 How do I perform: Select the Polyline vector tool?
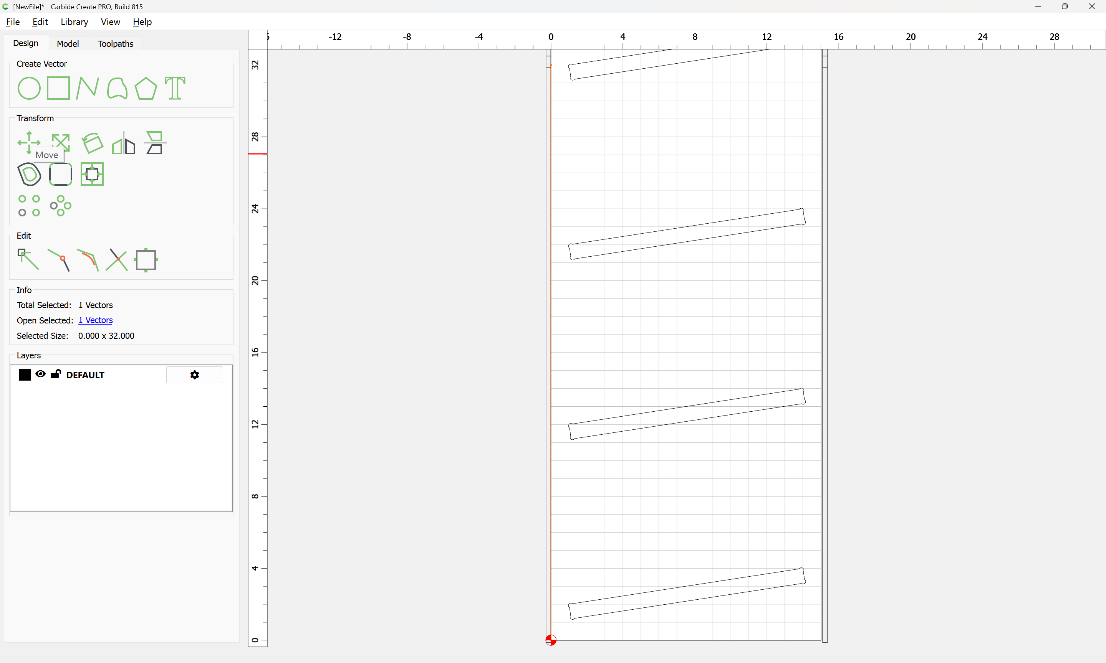(88, 88)
